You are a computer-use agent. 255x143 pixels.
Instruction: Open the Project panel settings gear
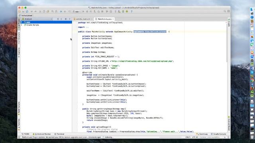[66, 19]
